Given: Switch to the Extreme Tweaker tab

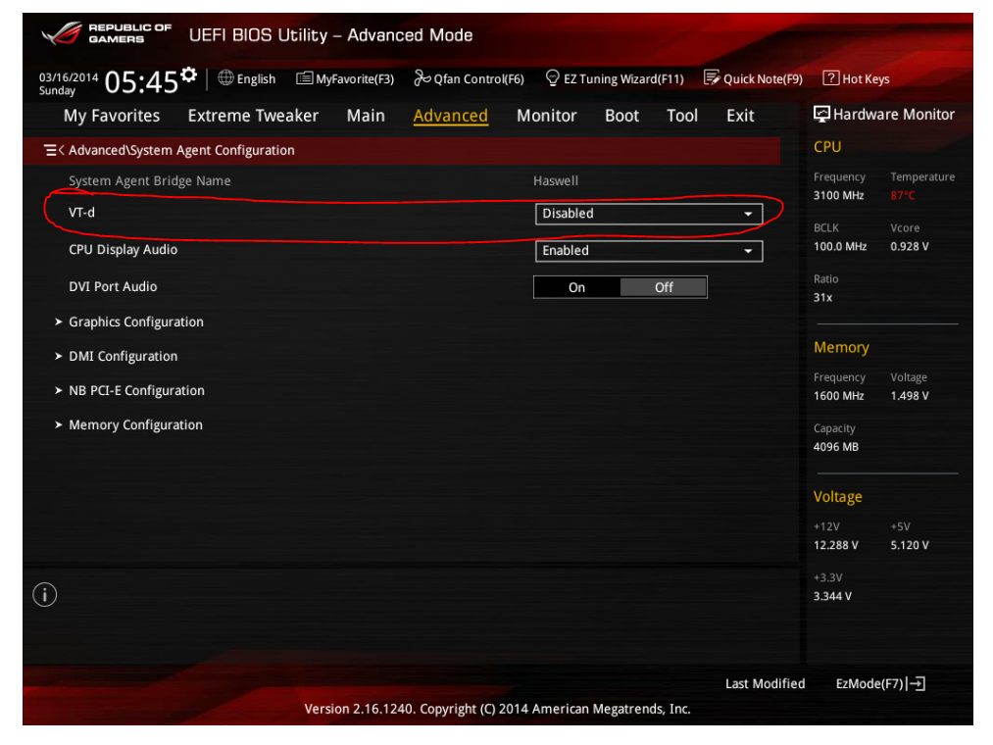Looking at the screenshot, I should click(253, 116).
